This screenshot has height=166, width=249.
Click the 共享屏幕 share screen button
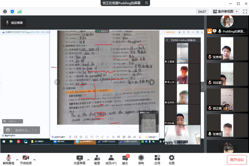(80, 160)
